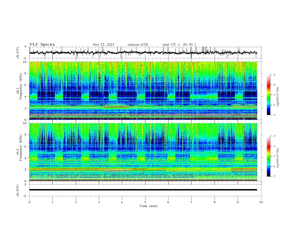Click the "8" kHz tick of ch.2 spectrogram

26,135
